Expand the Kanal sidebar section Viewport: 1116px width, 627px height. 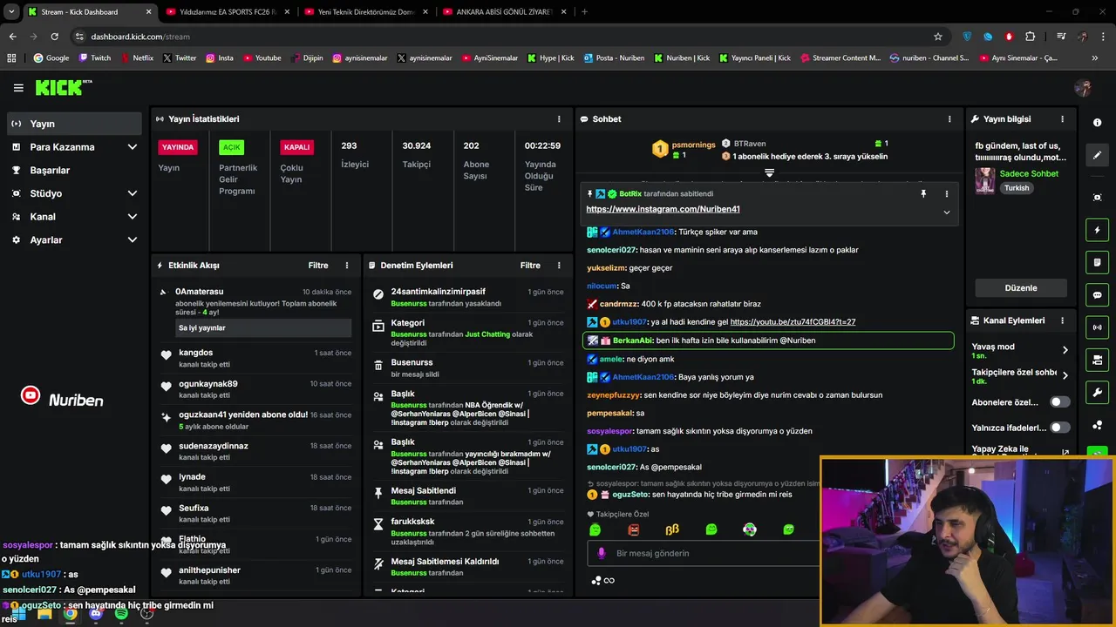(x=133, y=217)
